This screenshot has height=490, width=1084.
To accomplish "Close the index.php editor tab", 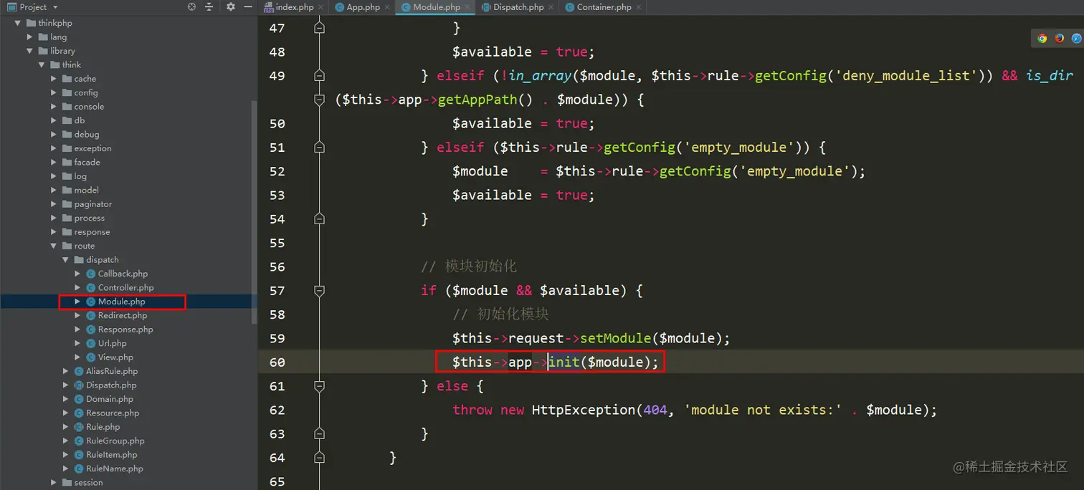I will click(320, 7).
